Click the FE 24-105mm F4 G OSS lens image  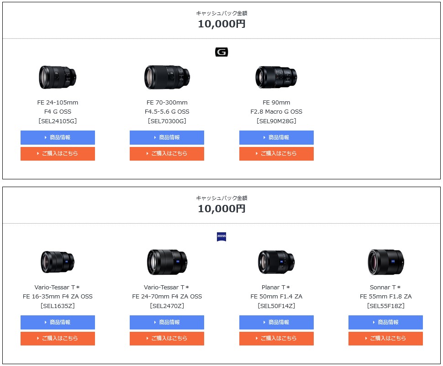pos(58,77)
